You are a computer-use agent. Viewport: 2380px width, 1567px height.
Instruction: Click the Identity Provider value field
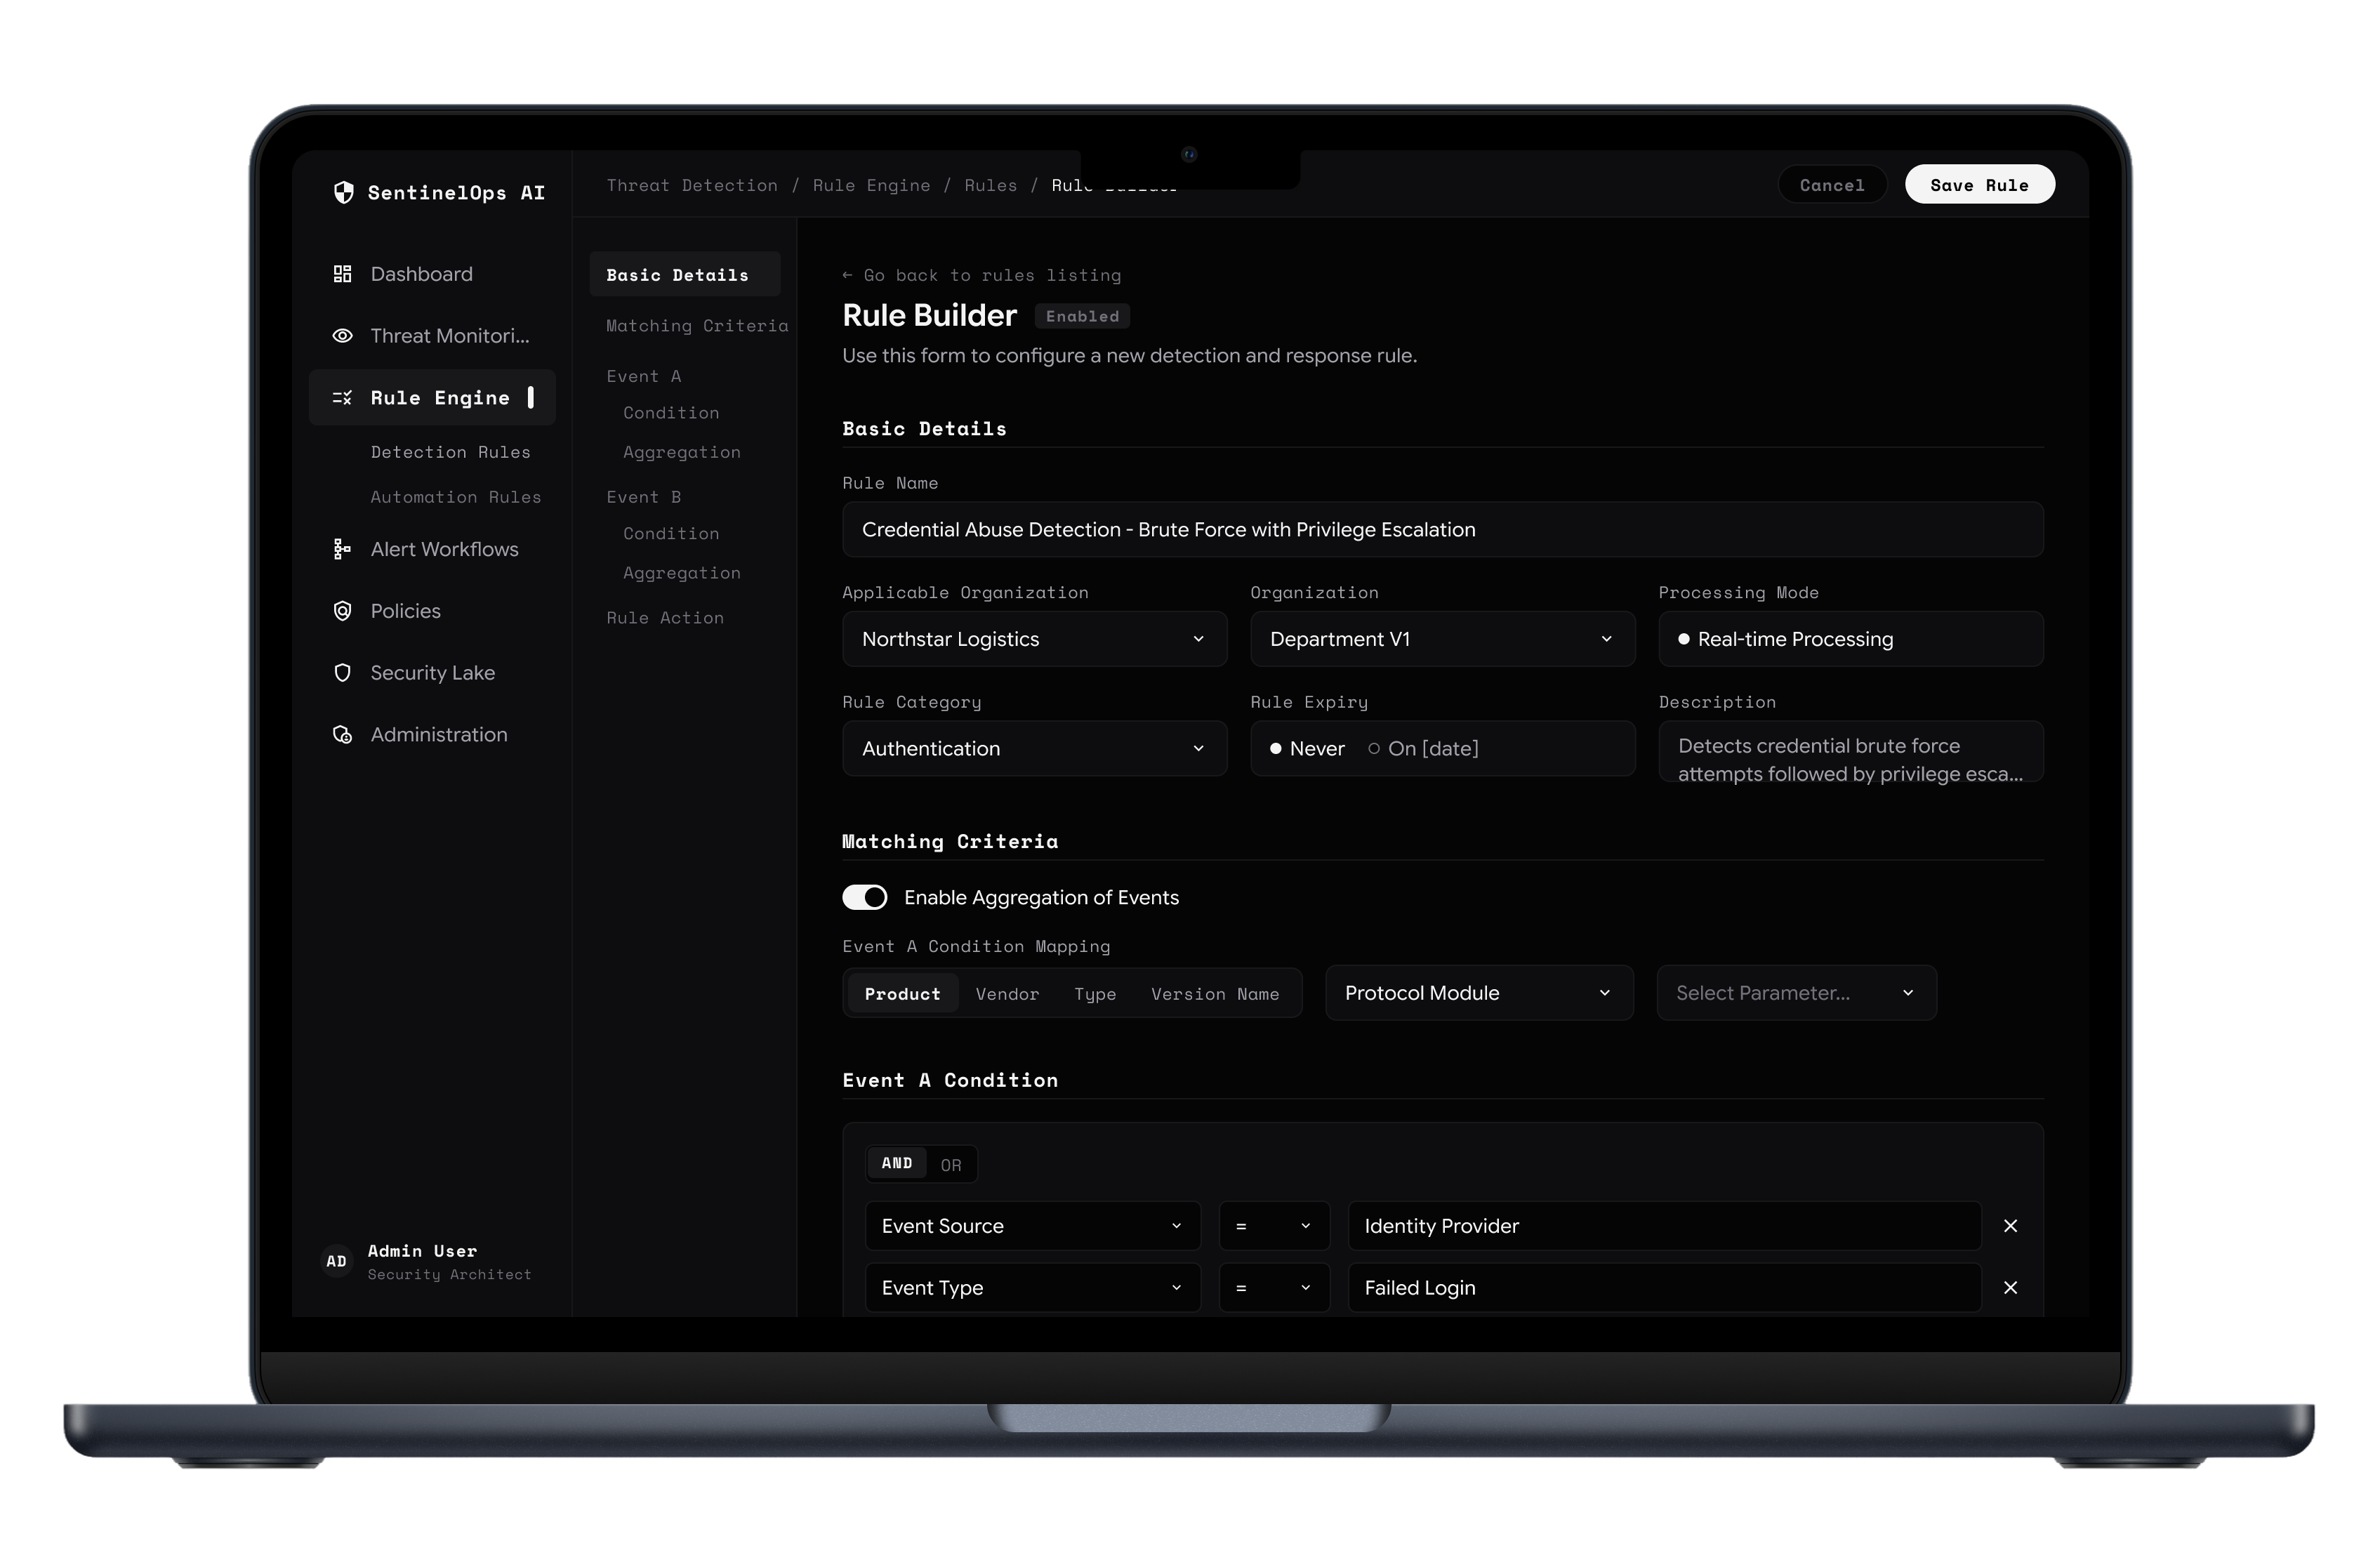coord(1664,1226)
